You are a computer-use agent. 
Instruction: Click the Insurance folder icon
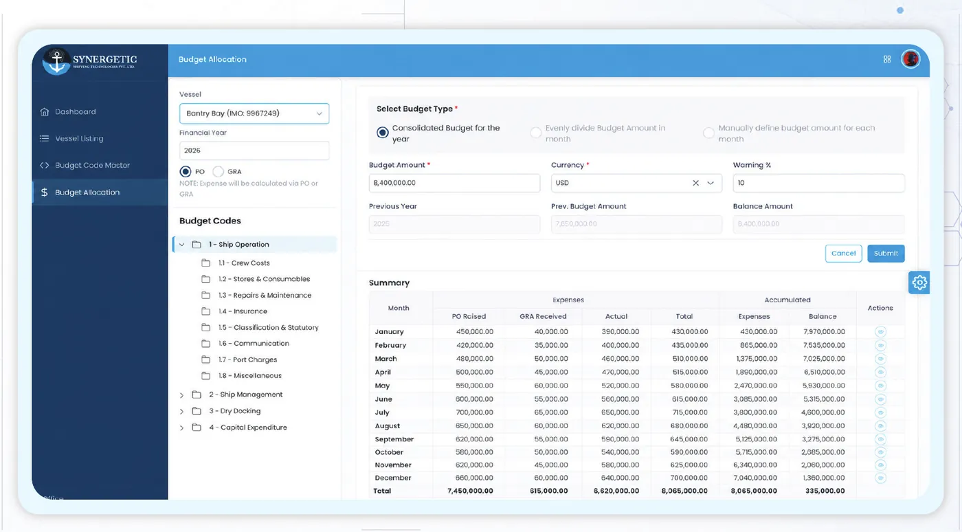tap(205, 311)
